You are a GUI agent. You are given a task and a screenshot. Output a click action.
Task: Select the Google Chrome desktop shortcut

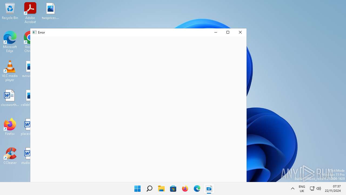[27, 42]
